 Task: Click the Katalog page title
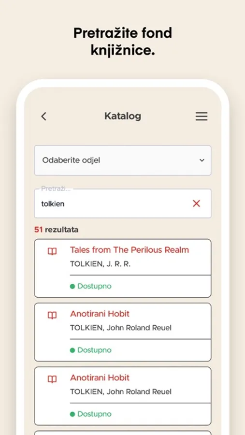[123, 116]
